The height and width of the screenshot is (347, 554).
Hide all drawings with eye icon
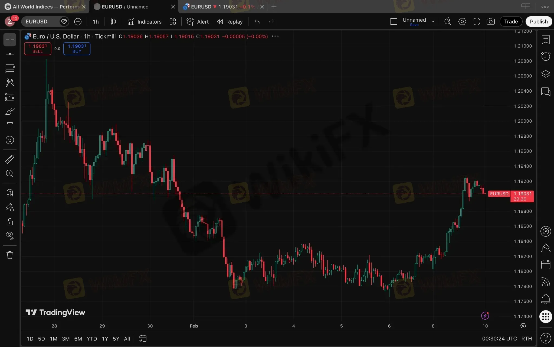(10, 235)
